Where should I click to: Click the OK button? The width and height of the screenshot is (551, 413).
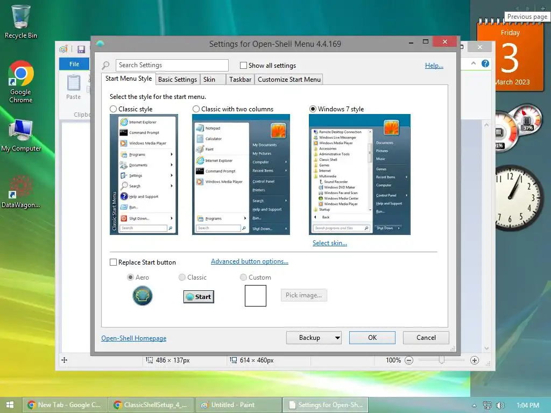coord(372,338)
